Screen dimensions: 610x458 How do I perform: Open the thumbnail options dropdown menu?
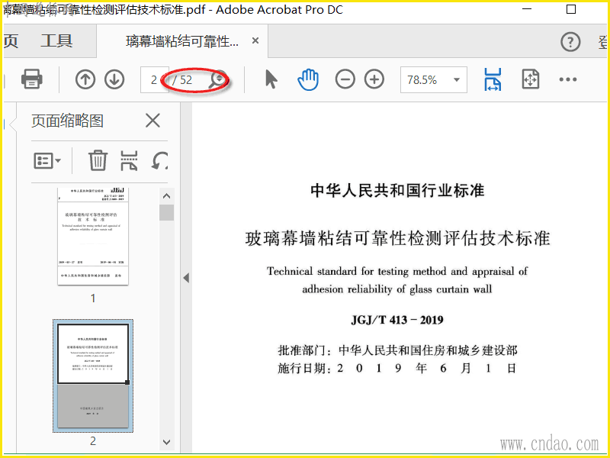coord(47,160)
